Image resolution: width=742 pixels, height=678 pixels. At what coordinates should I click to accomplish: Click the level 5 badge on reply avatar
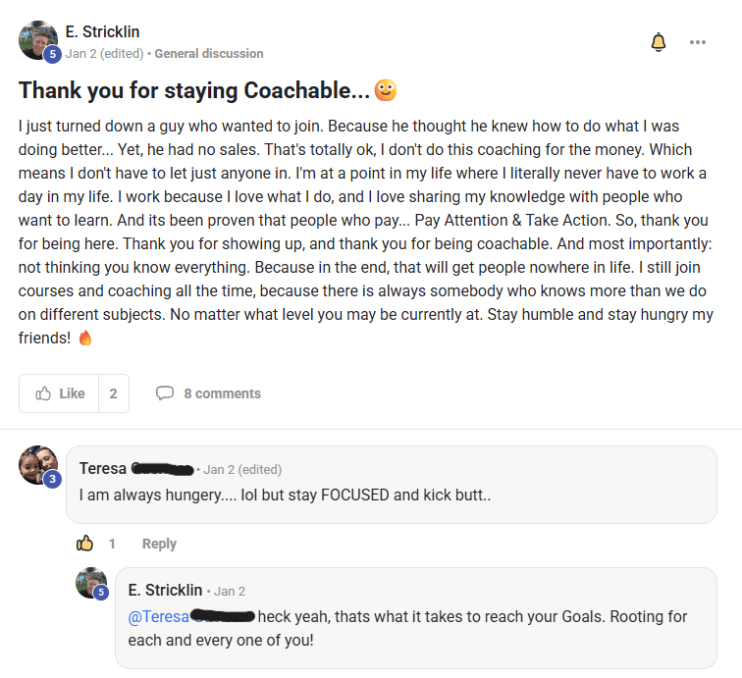coord(100,592)
